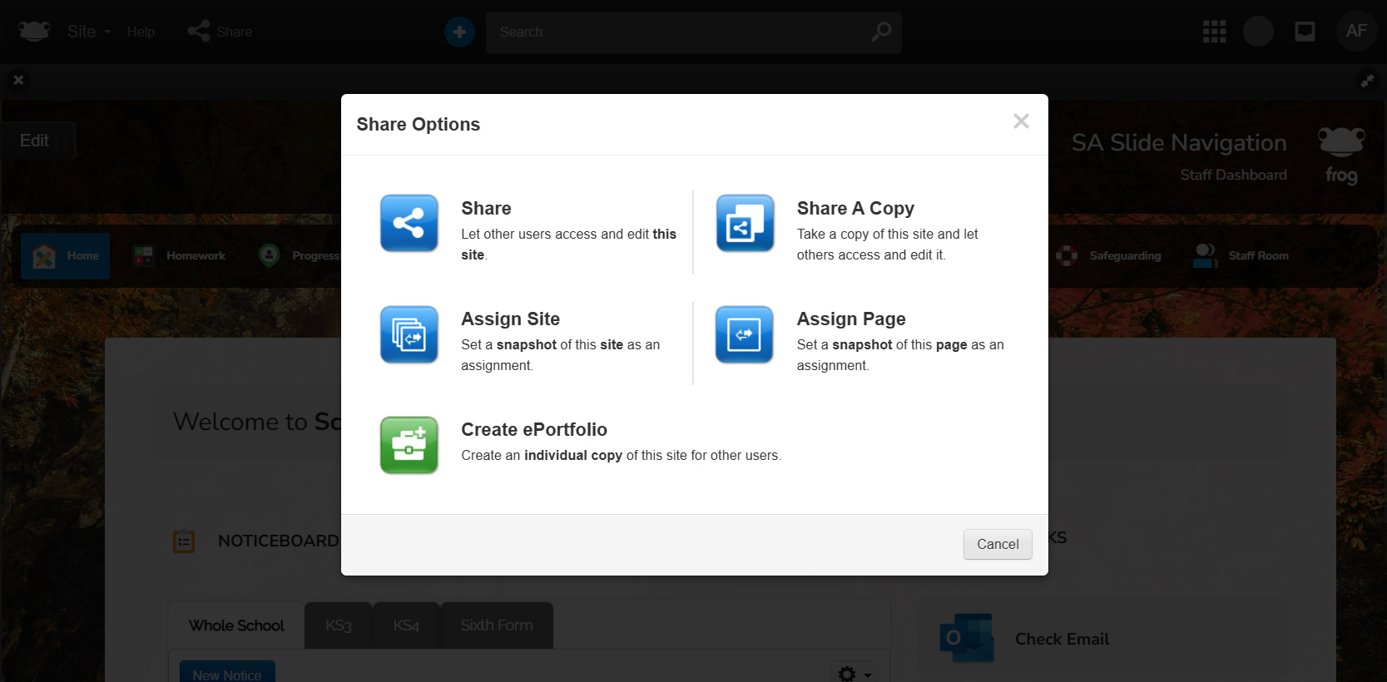The height and width of the screenshot is (682, 1387).
Task: Click the Homework icon in navigation
Action: (x=144, y=255)
